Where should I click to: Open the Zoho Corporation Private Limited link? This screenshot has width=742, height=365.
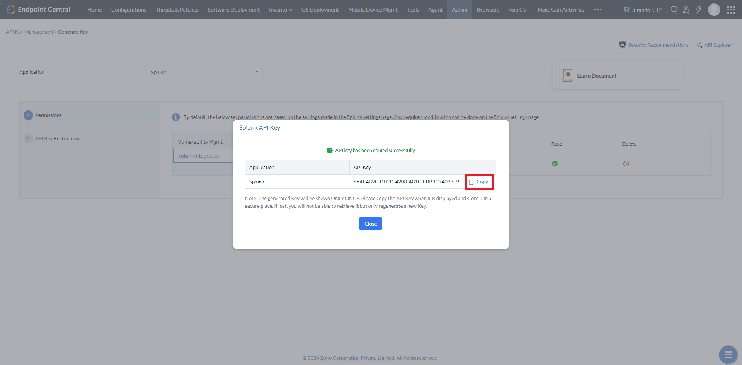[x=358, y=358]
